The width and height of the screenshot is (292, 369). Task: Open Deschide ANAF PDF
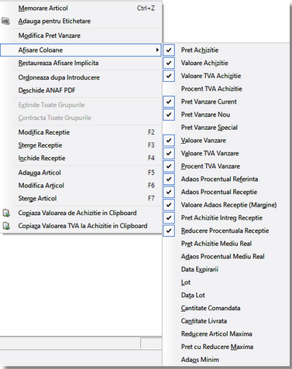(x=81, y=91)
